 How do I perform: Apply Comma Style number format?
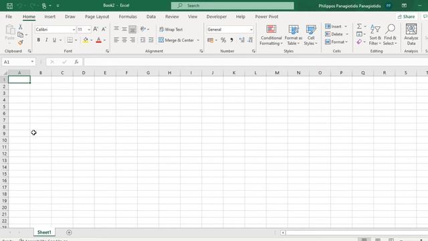point(231,40)
